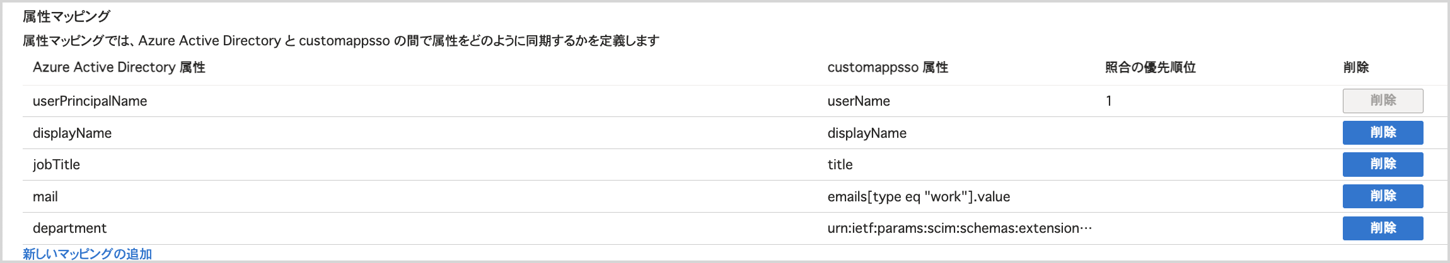
Task: Open 新しいマッピングの追加 link
Action: click(88, 254)
